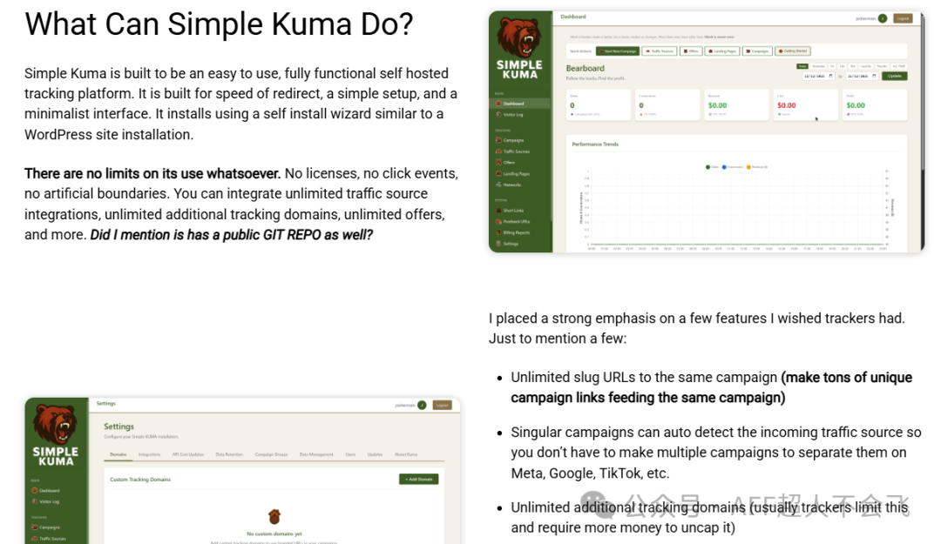Screen dimensions: 941x544
Task: Click Traffic Sources quick action button
Action: [x=660, y=51]
